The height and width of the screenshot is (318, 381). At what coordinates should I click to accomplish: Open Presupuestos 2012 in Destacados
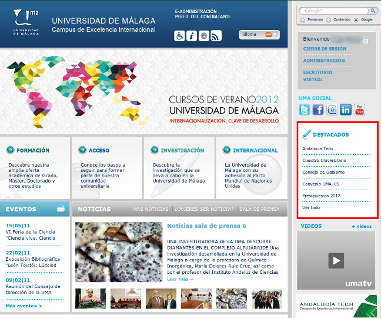point(321,196)
